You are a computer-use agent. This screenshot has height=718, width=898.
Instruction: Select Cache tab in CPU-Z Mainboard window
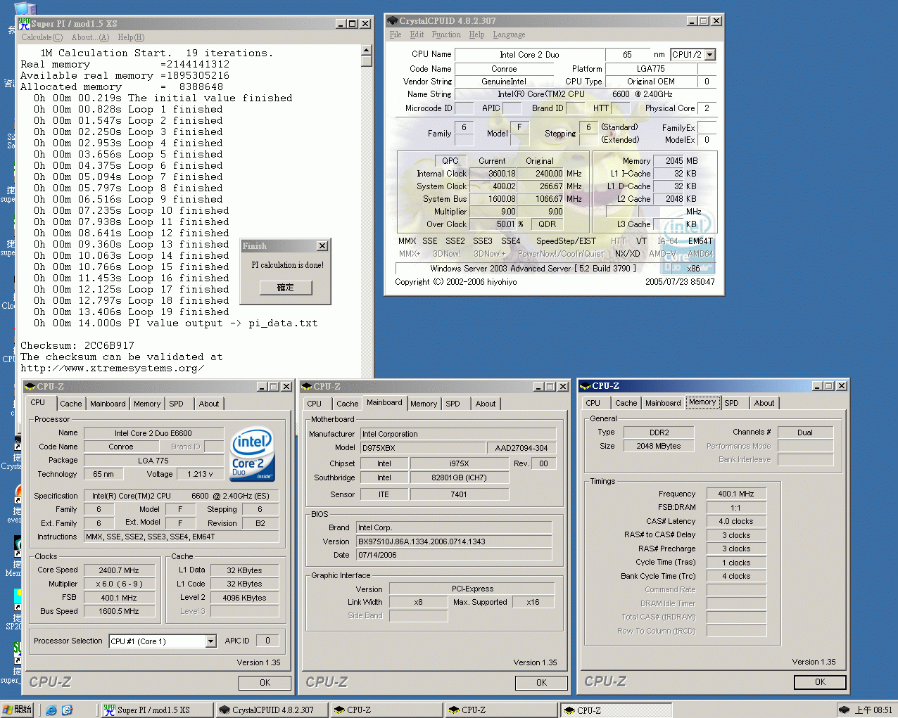point(347,404)
